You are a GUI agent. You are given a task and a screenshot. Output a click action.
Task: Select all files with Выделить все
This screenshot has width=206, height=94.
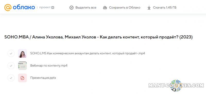point(86,8)
